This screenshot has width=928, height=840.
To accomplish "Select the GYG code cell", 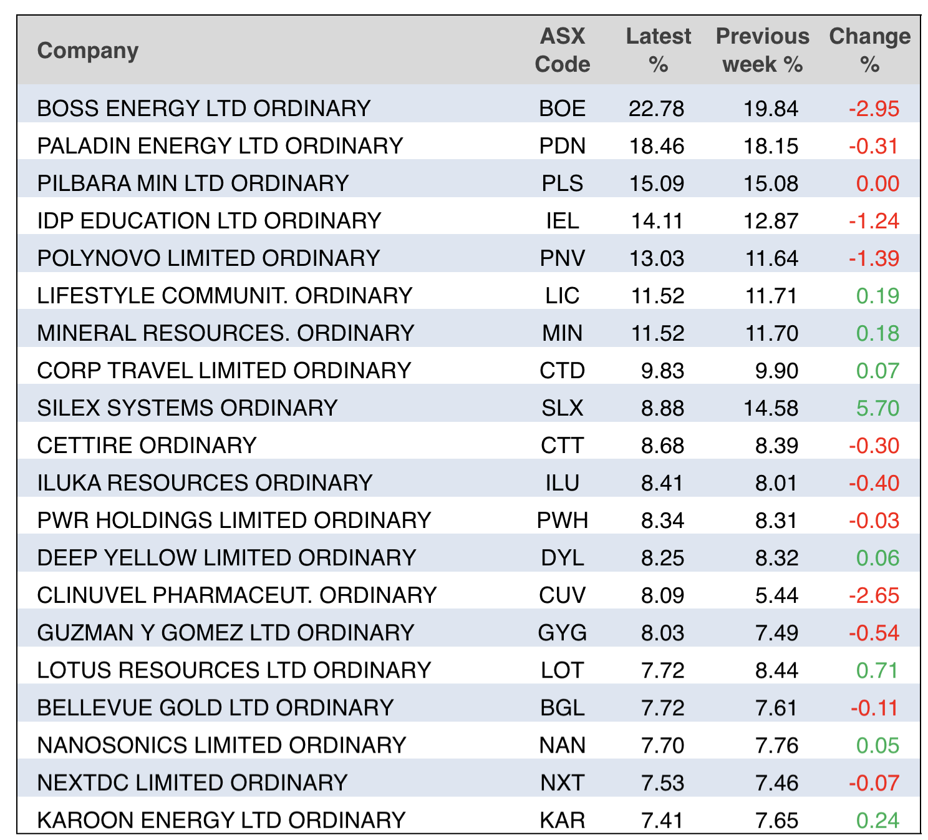I will [x=562, y=633].
